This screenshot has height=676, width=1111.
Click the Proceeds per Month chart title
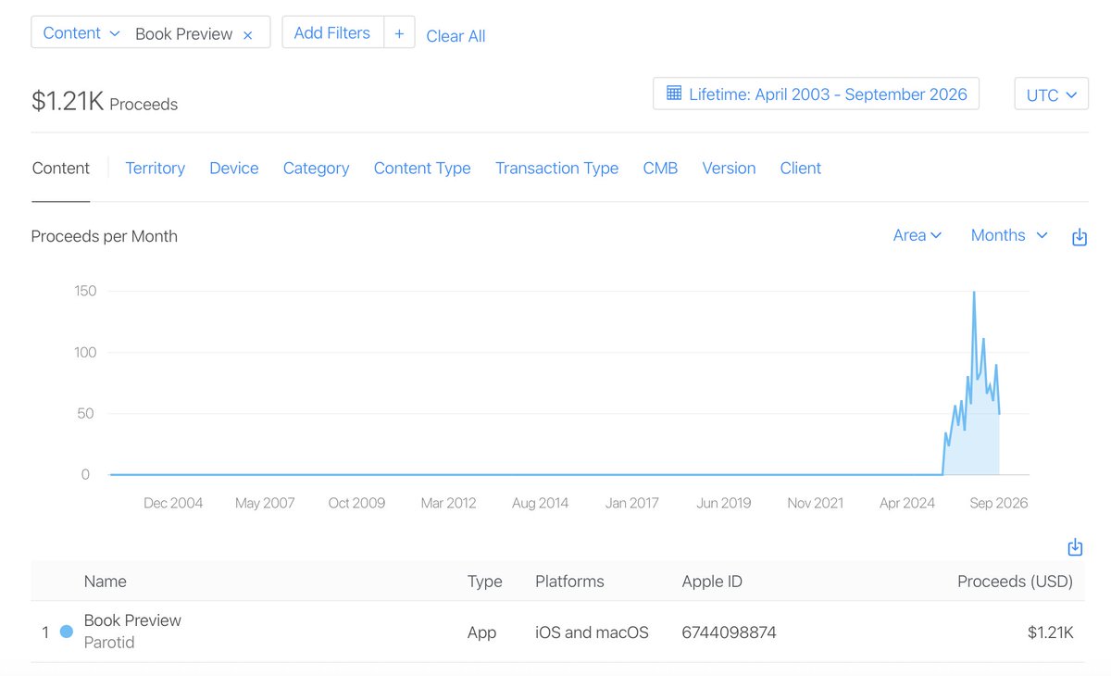pos(105,236)
